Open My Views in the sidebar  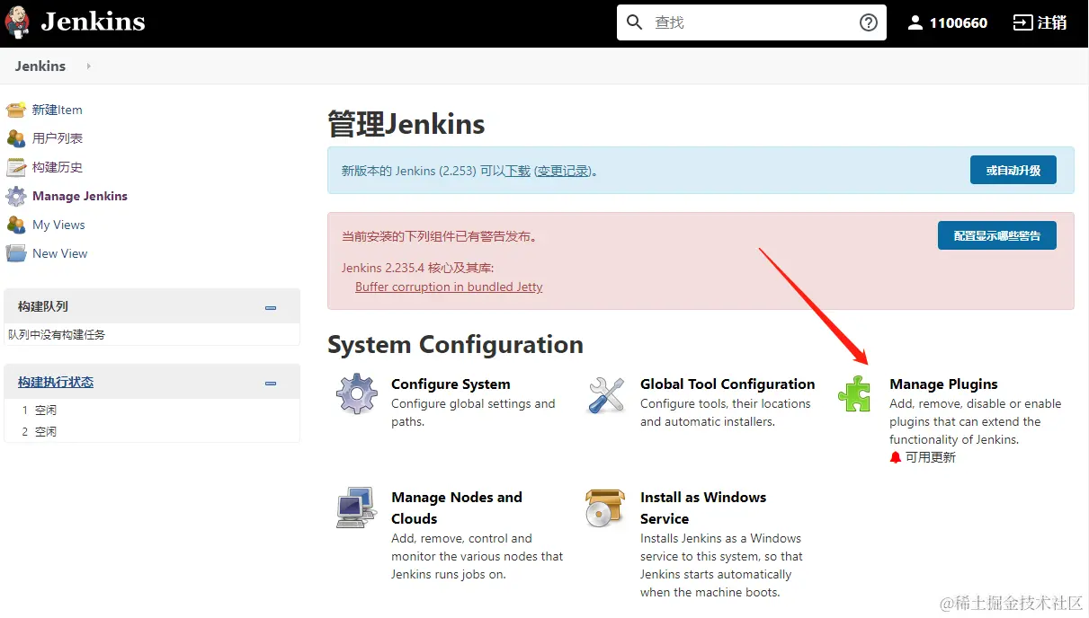coord(58,225)
